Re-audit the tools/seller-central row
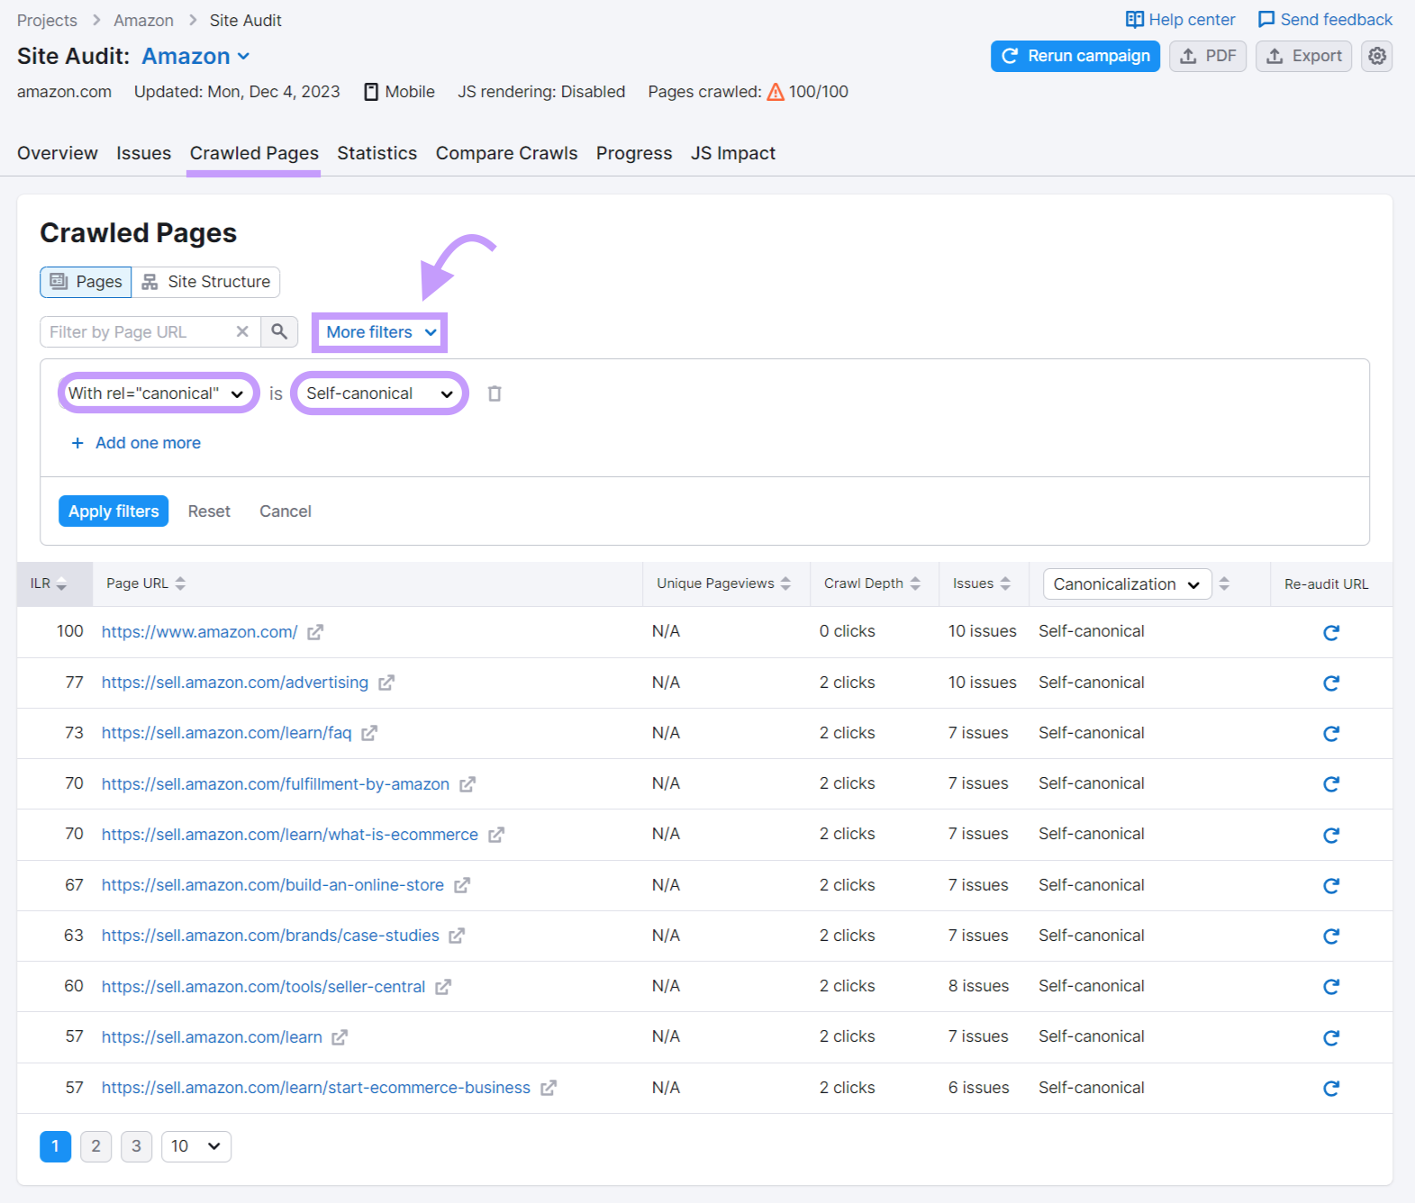 [1330, 987]
